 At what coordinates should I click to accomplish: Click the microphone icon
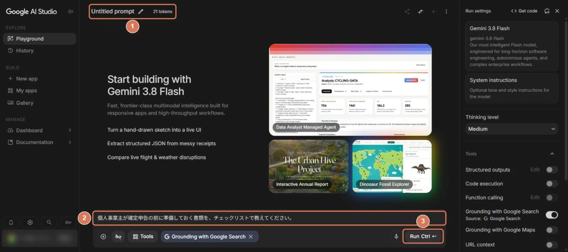click(396, 236)
